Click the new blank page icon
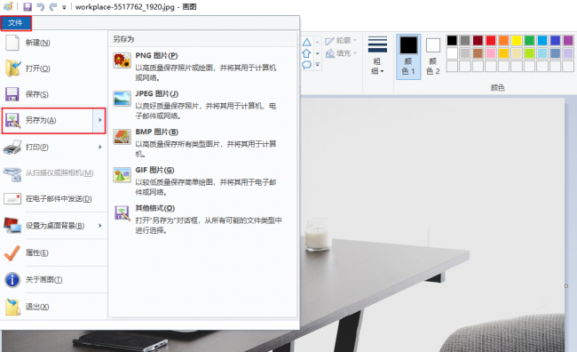This screenshot has width=577, height=352. [12, 43]
